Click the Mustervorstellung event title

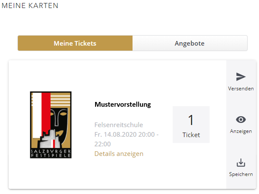pyautogui.click(x=123, y=105)
